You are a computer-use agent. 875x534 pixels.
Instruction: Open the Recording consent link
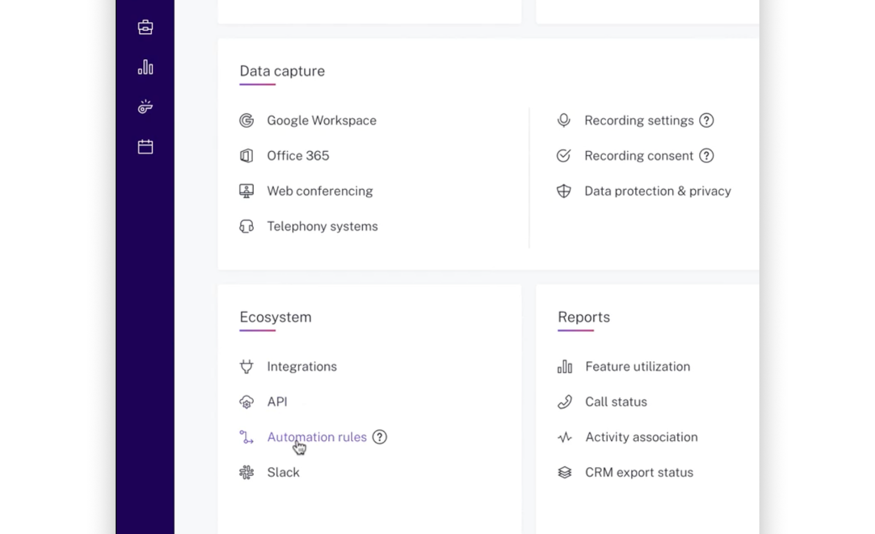click(639, 156)
